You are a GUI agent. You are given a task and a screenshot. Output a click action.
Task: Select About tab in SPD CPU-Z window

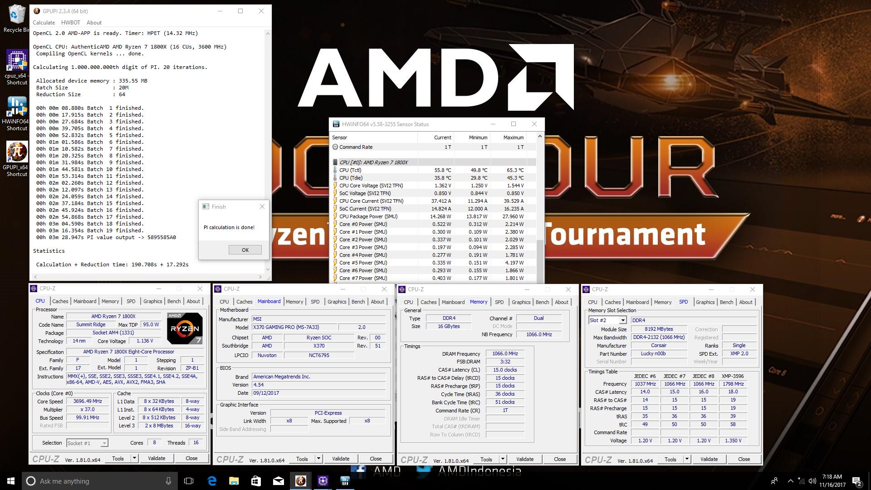pos(746,302)
